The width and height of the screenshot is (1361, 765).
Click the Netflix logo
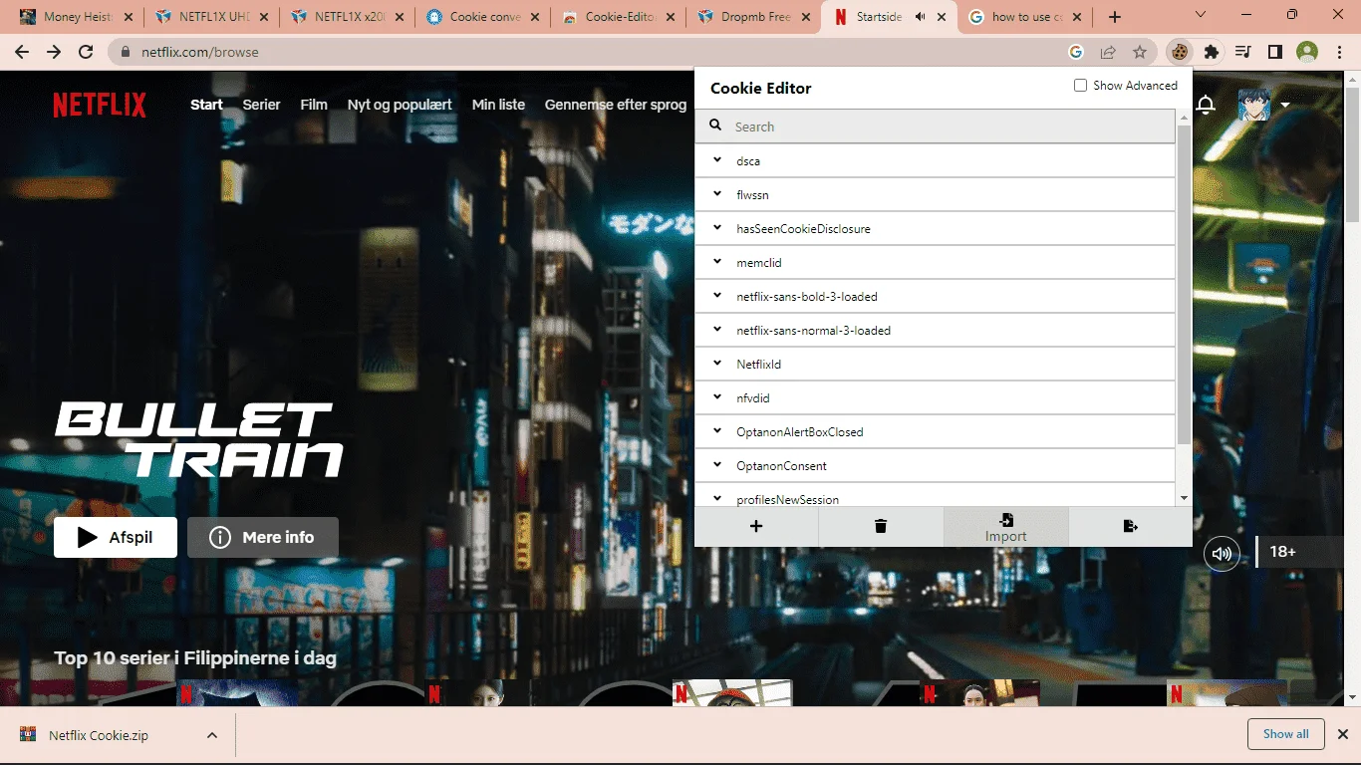click(100, 105)
